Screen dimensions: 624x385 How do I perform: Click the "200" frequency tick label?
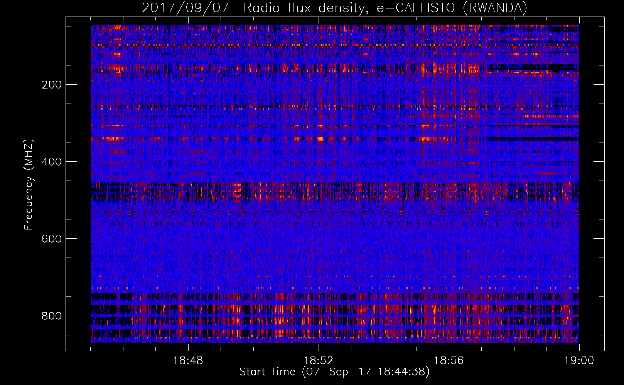pyautogui.click(x=52, y=85)
